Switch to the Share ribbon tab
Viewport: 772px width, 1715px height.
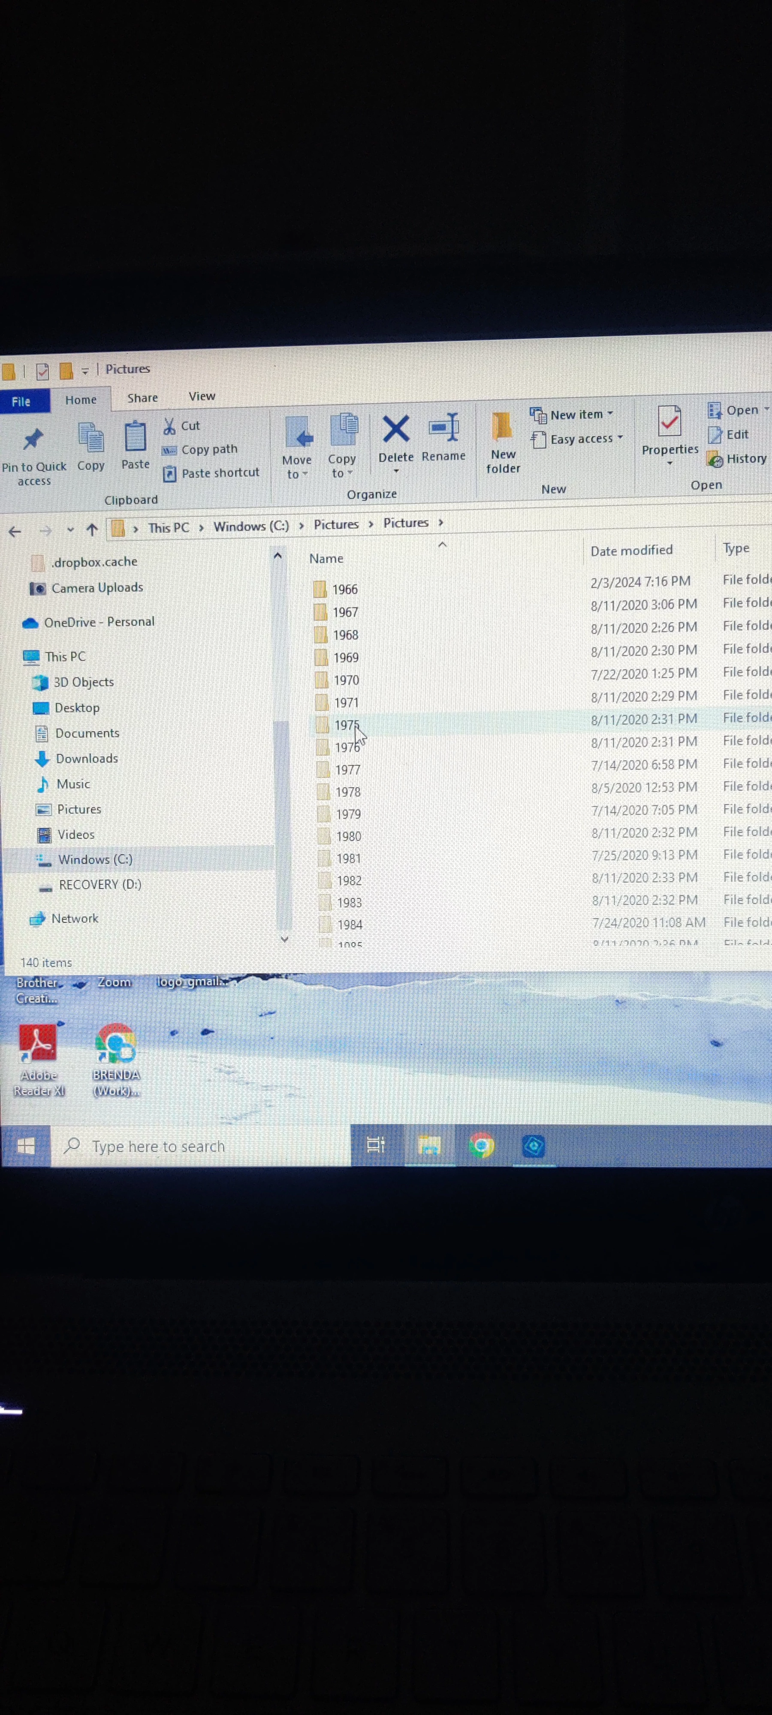142,397
